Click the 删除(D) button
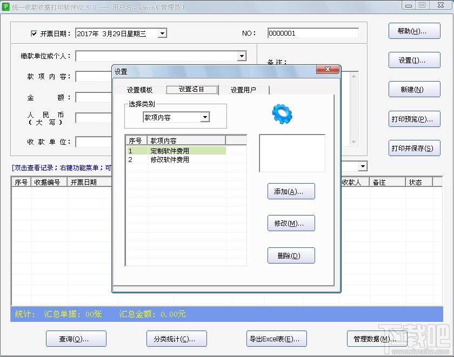 291,255
